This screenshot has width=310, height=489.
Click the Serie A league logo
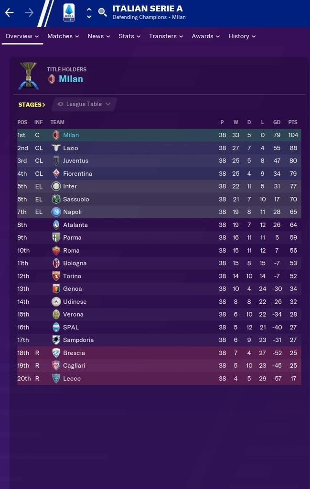point(69,12)
